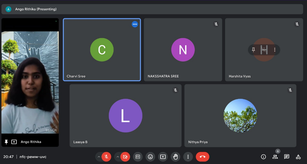
Task: Open the in-call chat panel
Action: click(287, 157)
